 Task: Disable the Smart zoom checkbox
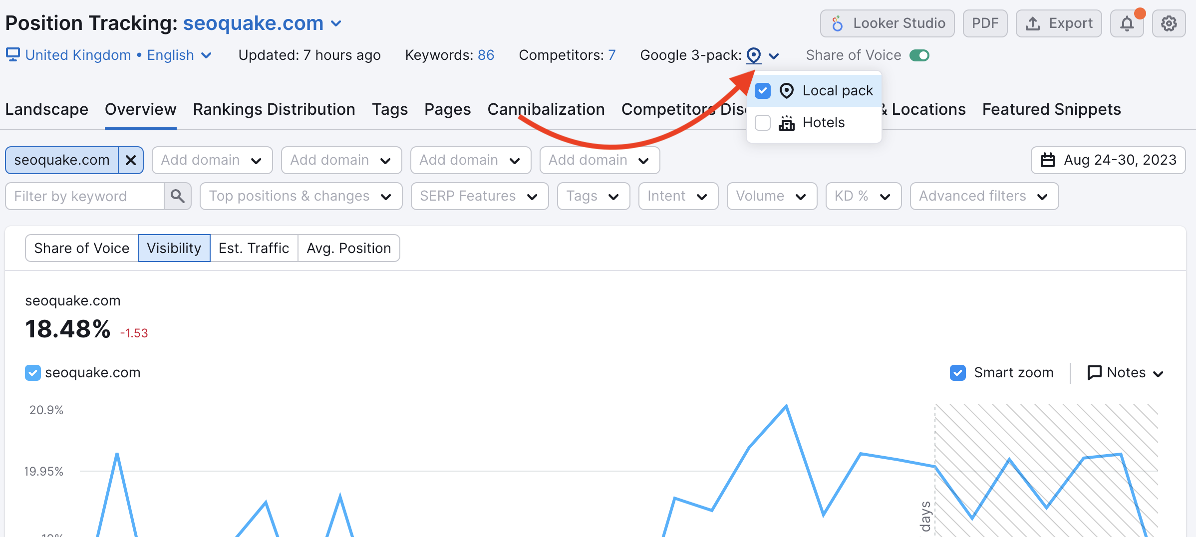958,373
